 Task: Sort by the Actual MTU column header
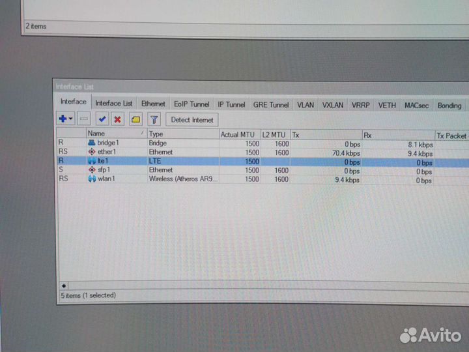(240, 135)
